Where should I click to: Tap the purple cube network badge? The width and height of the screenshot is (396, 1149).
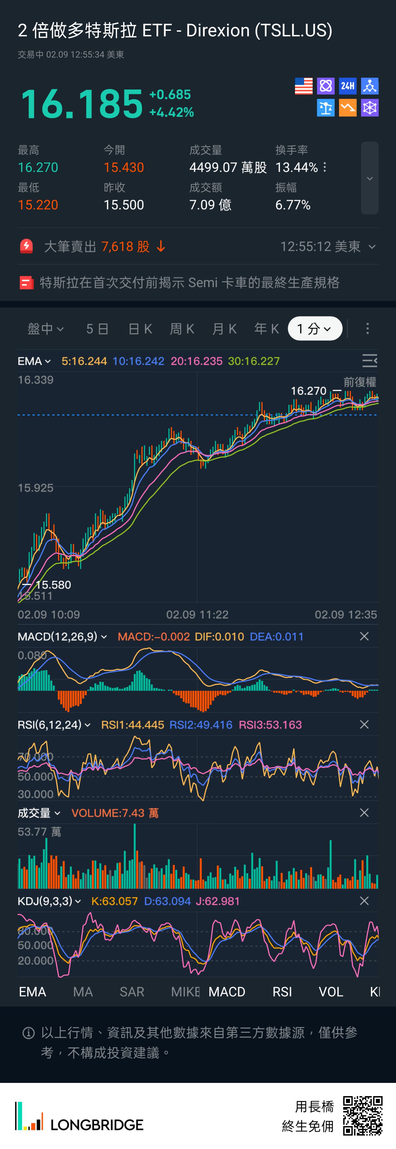click(369, 108)
